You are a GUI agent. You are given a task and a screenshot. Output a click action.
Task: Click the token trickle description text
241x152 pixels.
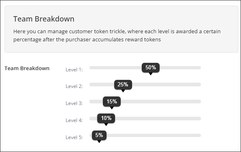click(x=117, y=35)
